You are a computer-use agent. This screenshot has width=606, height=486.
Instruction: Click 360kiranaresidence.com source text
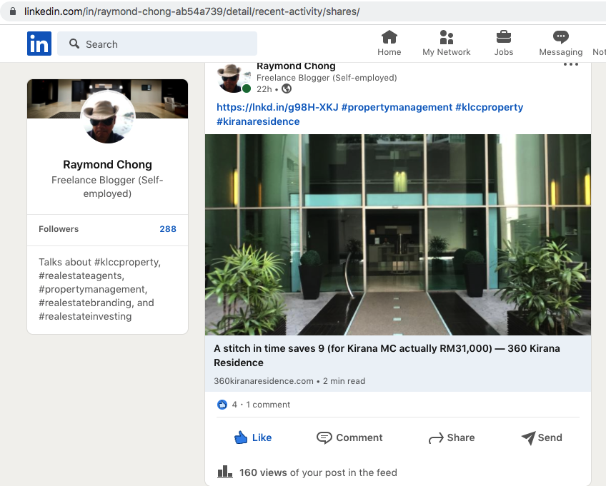click(264, 381)
